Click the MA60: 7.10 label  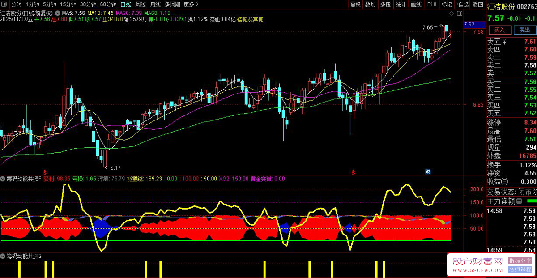tap(158, 13)
